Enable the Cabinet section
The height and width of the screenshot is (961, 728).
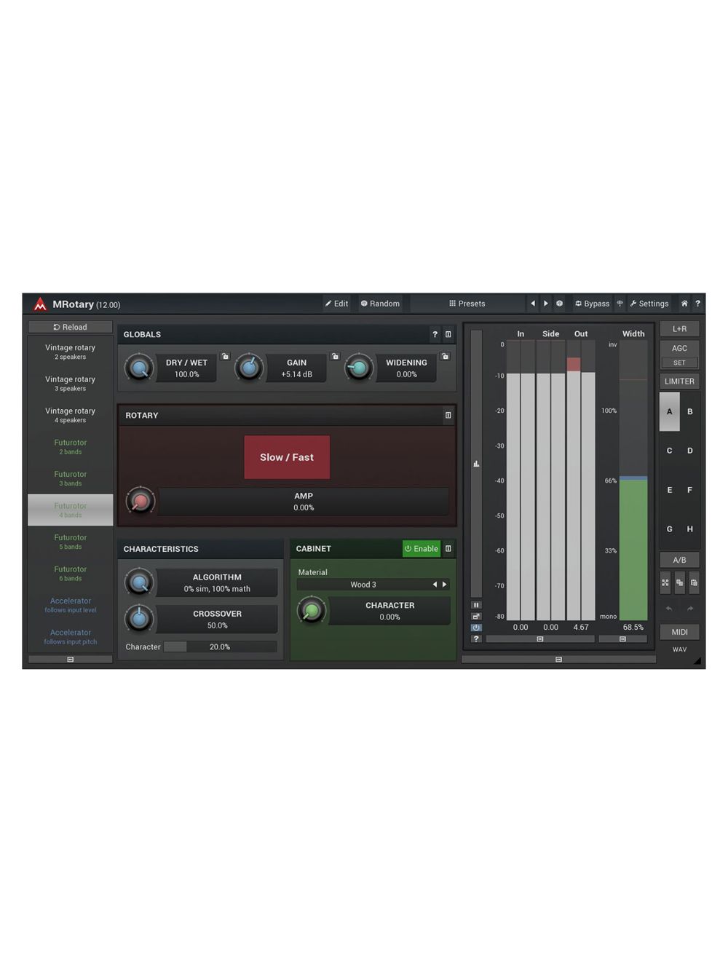(421, 548)
